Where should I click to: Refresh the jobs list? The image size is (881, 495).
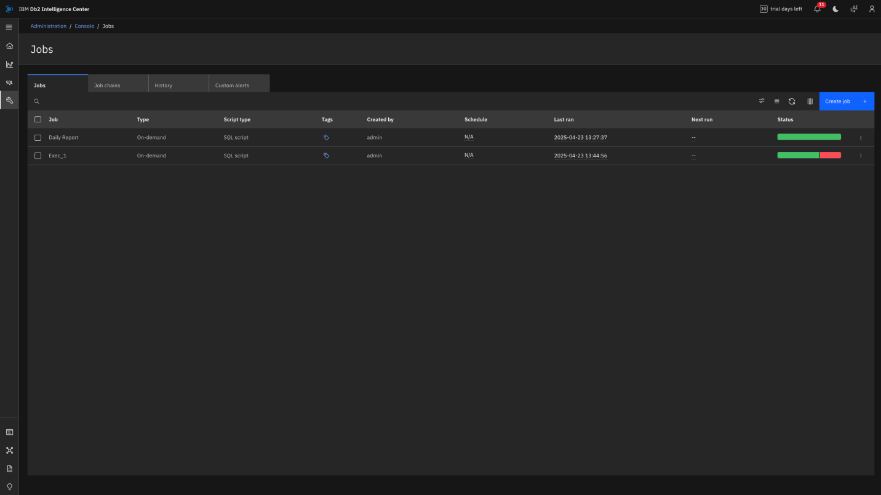pyautogui.click(x=792, y=101)
